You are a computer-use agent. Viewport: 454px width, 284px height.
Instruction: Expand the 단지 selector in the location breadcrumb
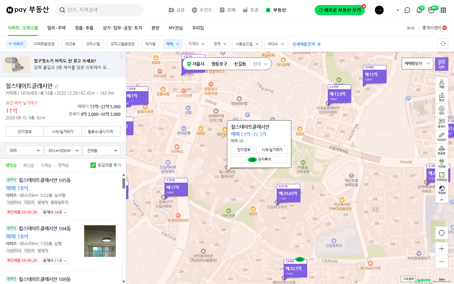[x=260, y=64]
